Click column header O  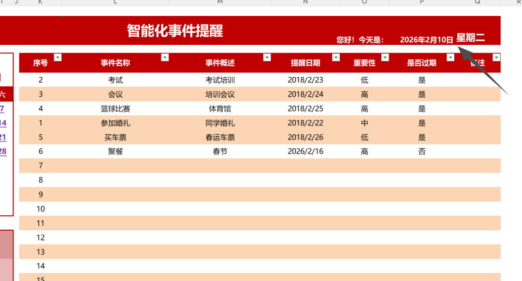tap(364, 2)
